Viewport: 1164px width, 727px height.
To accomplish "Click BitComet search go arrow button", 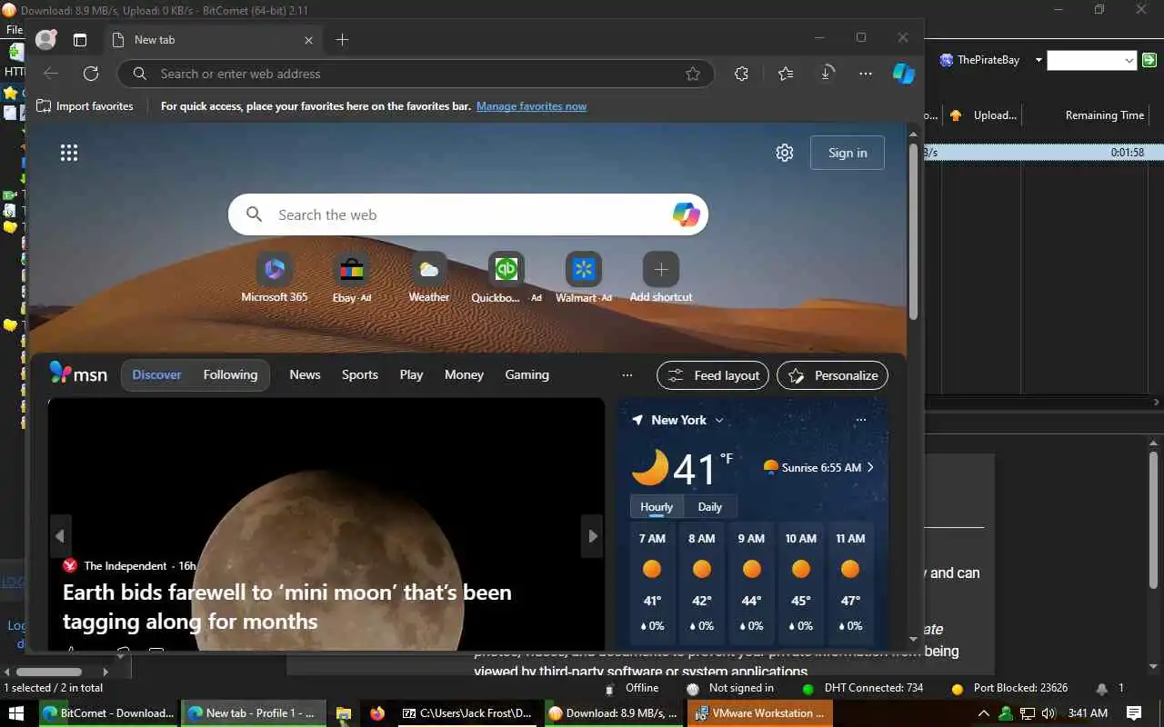I will 1149,60.
